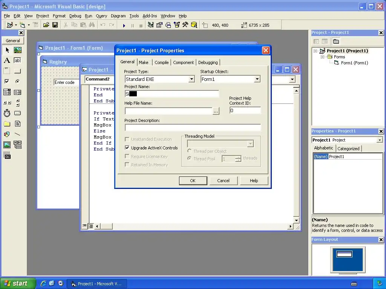Open dropdown arrow beside Add Form icon
Image resolution: width=386 pixels, height=289 pixels.
[x=29, y=25]
